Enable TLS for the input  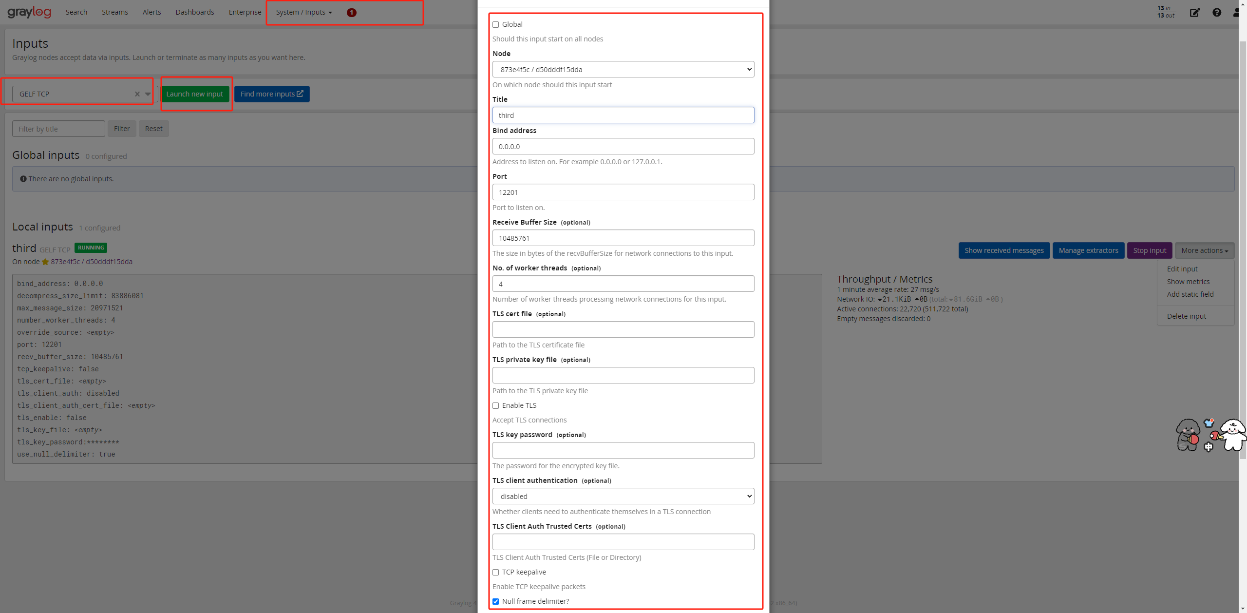pos(496,405)
